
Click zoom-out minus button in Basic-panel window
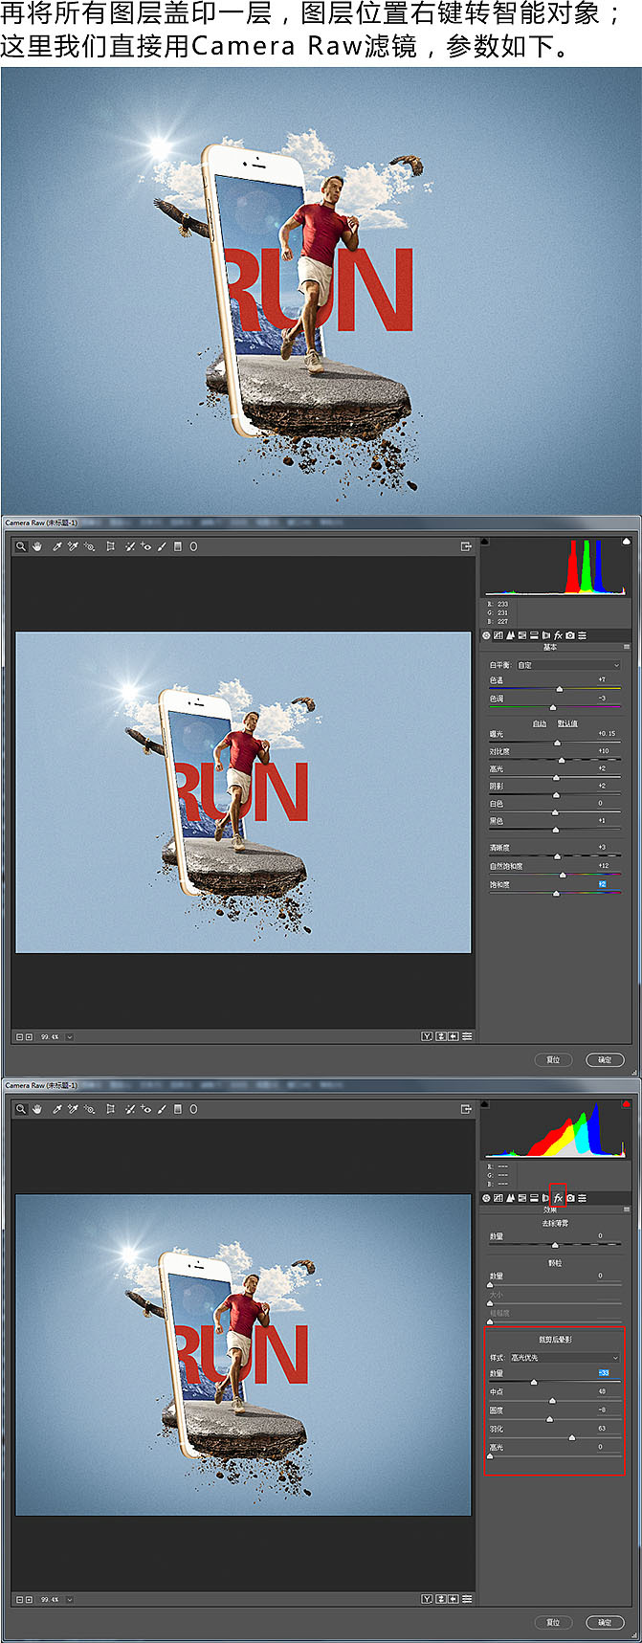[19, 1036]
